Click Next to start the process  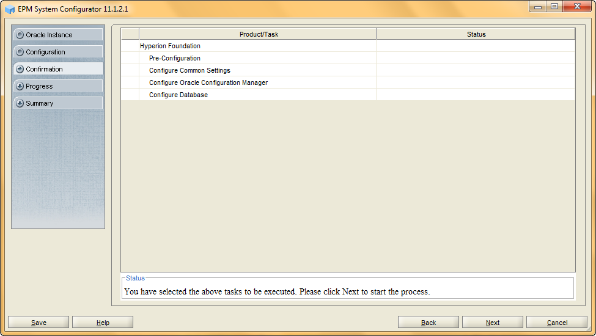click(x=493, y=323)
